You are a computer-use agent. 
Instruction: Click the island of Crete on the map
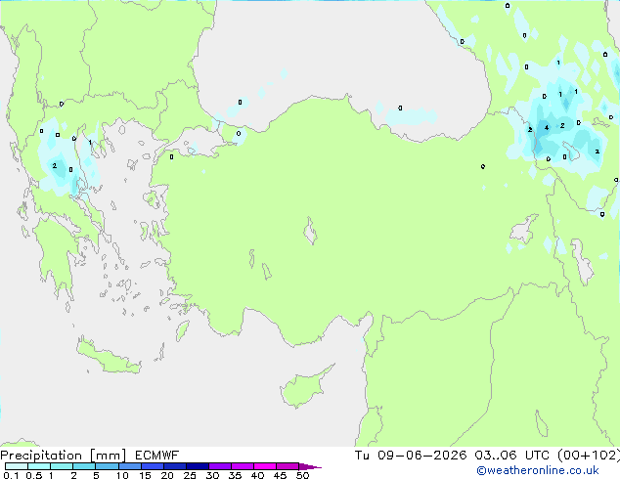pos(109,358)
